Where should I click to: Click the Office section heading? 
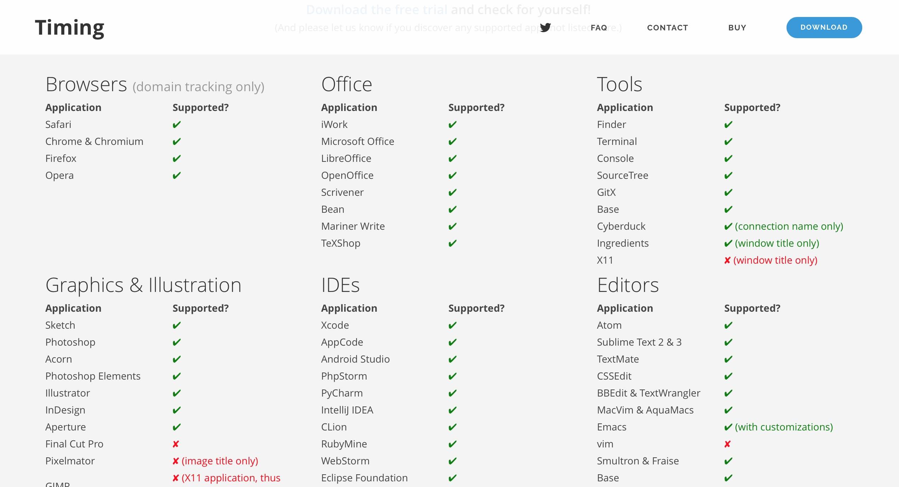[x=347, y=84]
